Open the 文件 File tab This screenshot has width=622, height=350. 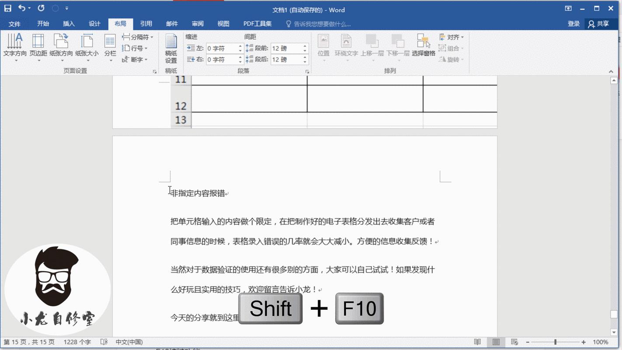14,24
